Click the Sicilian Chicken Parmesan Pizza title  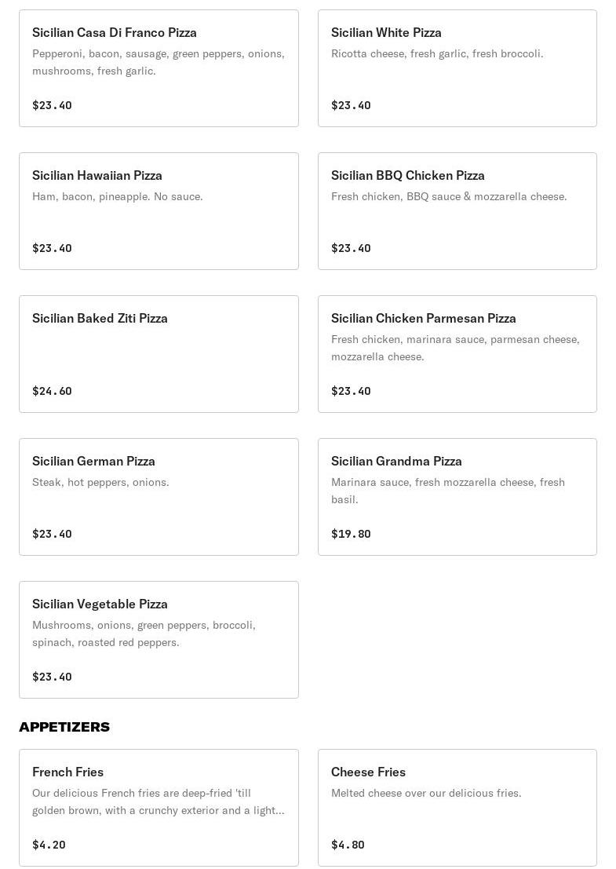point(423,318)
